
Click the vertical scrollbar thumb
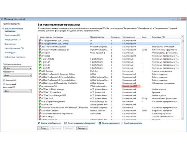tap(182, 41)
